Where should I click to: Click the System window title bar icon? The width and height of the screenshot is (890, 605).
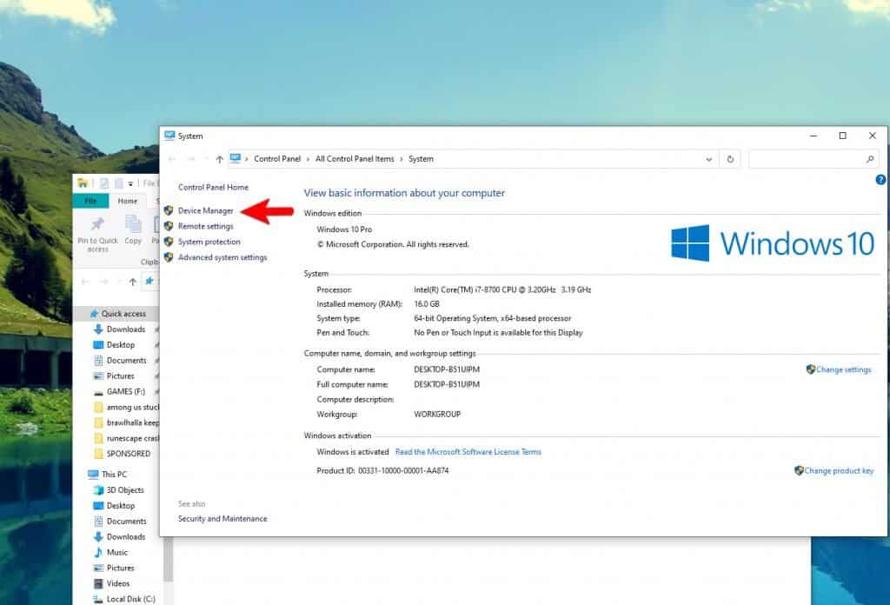pyautogui.click(x=169, y=136)
